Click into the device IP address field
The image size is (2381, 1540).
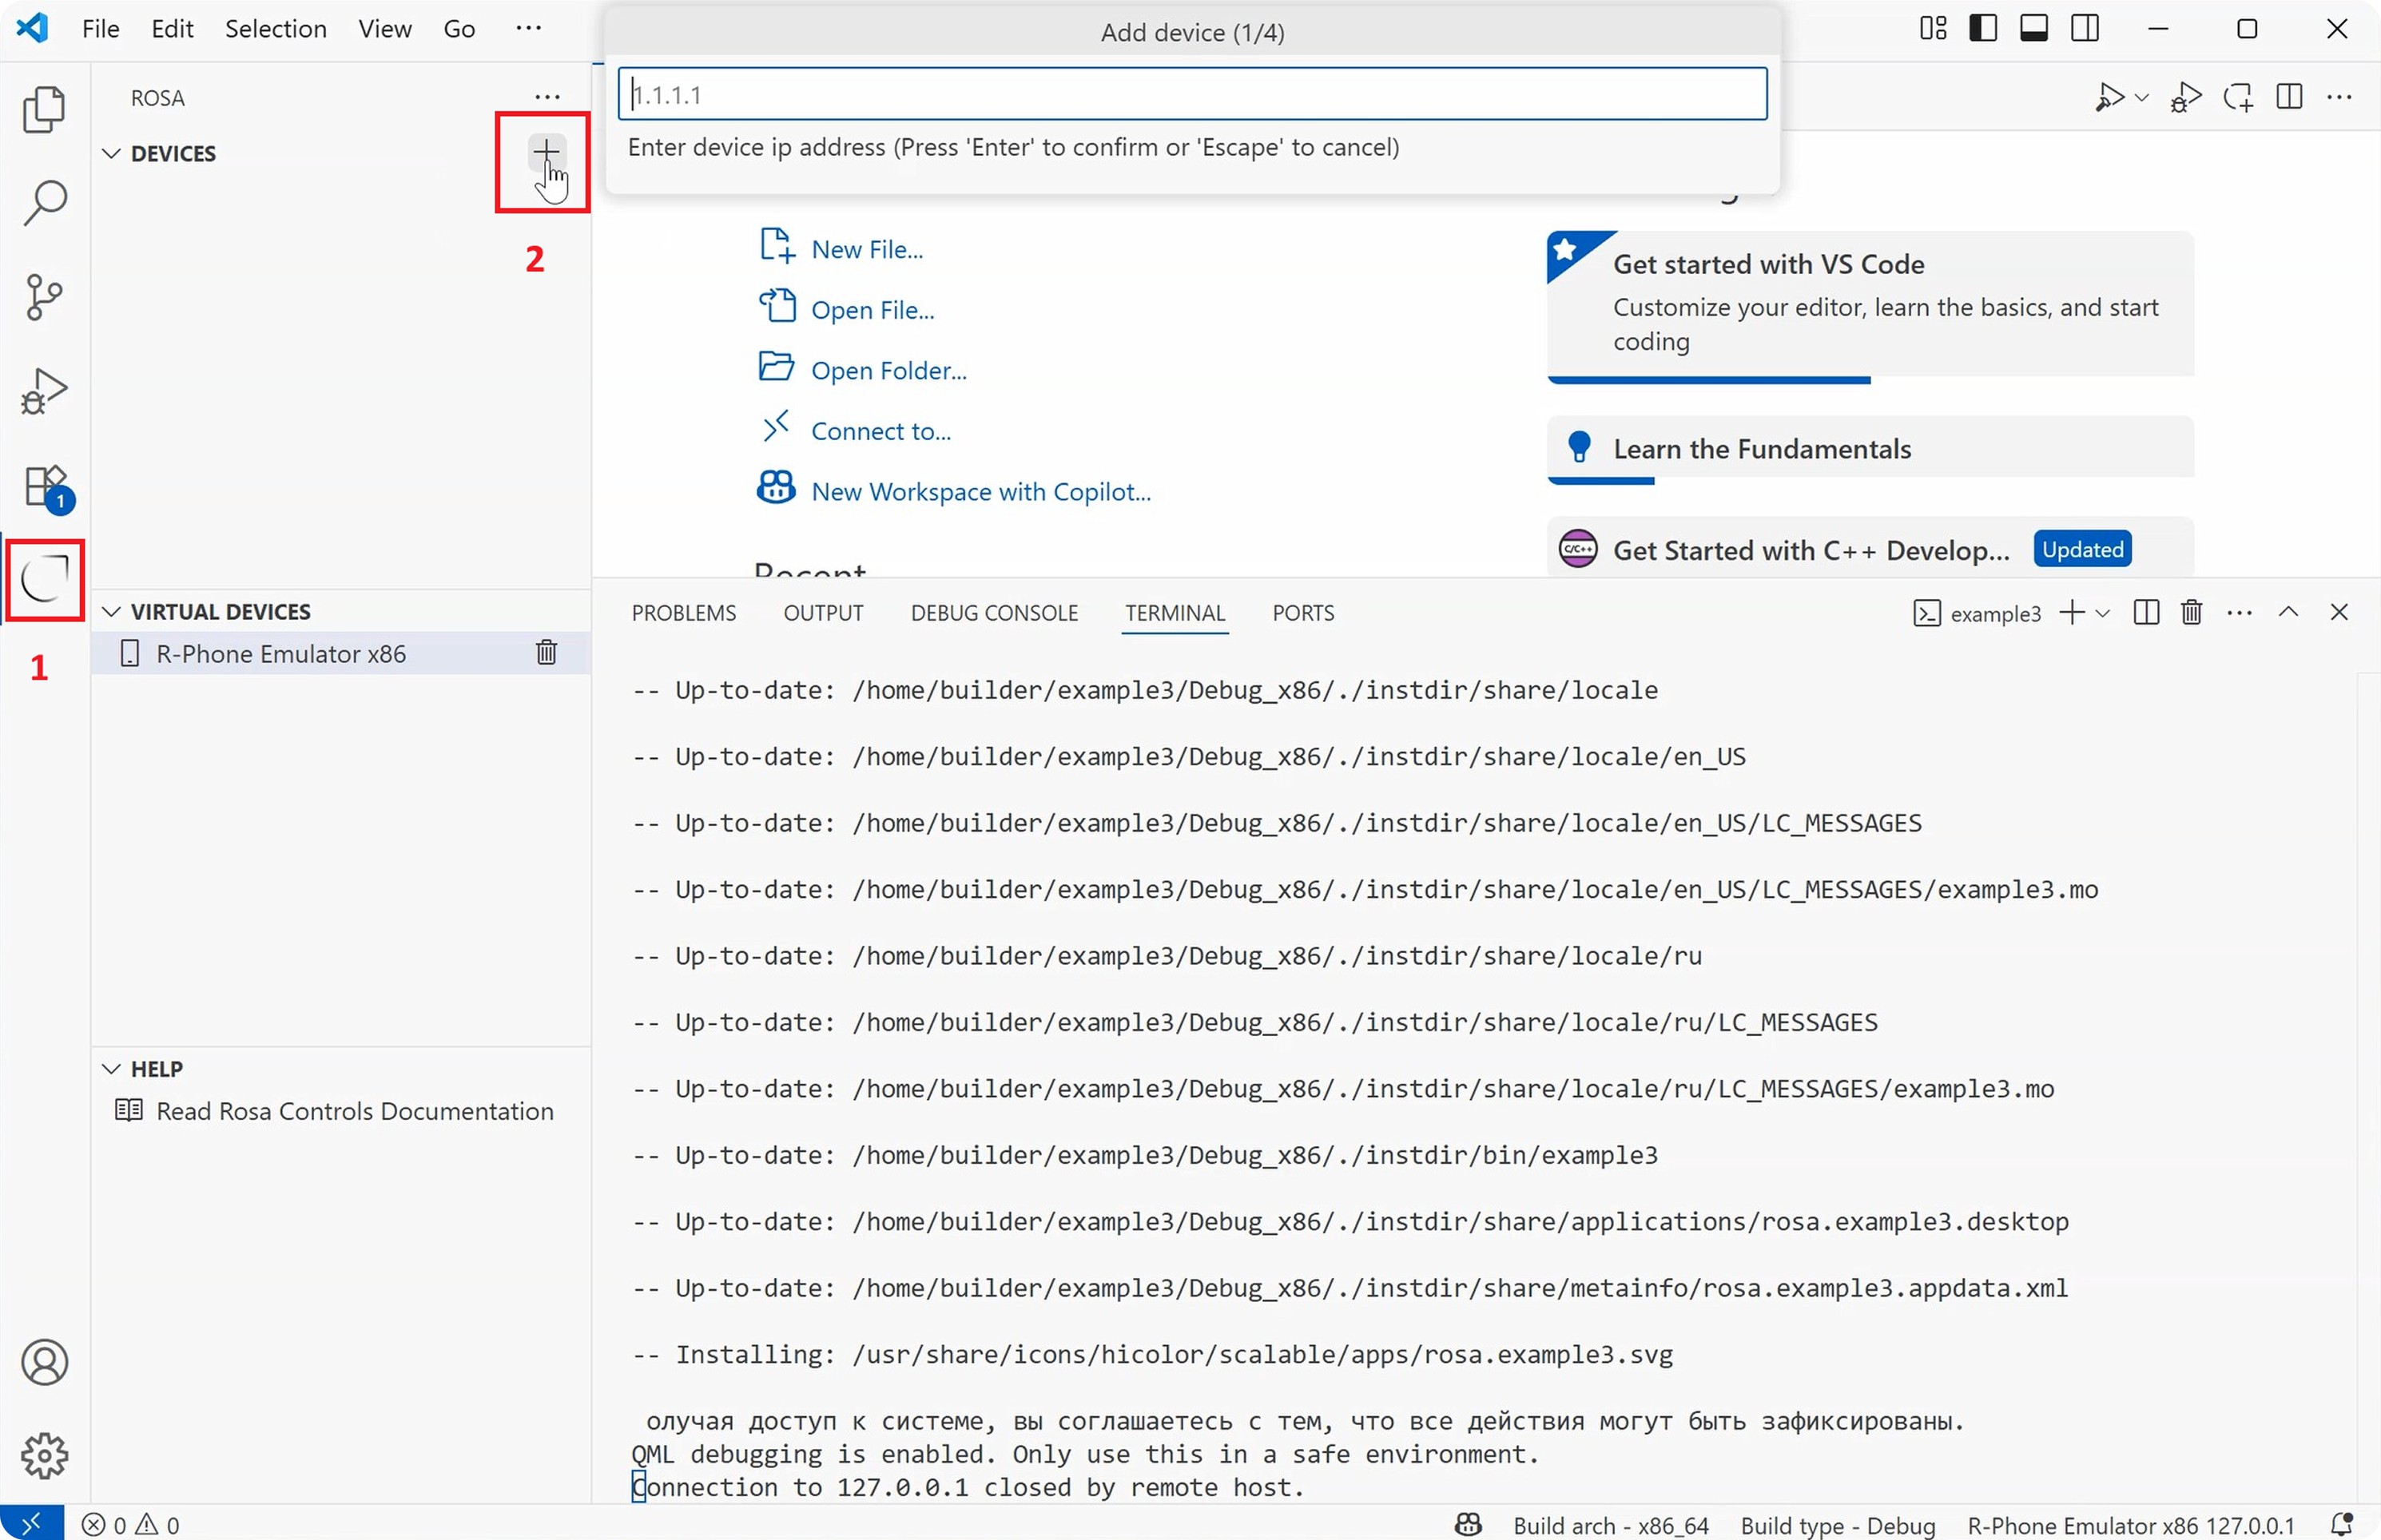pos(1192,94)
